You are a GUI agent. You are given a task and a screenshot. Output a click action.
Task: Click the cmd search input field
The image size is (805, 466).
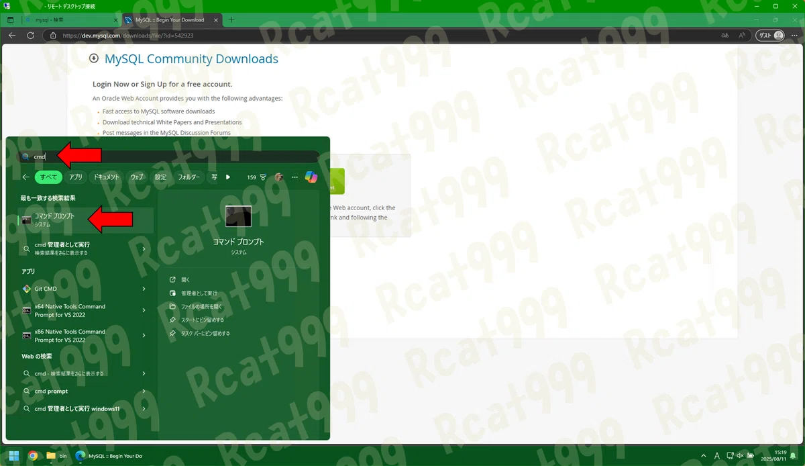pyautogui.click(x=168, y=156)
